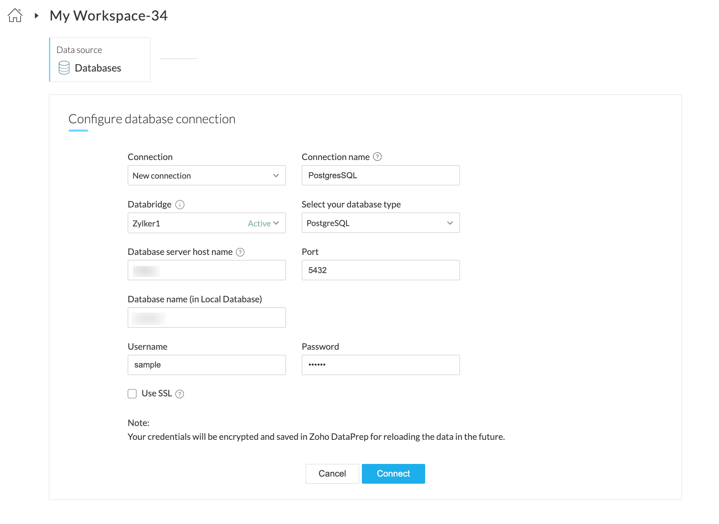Click the Username input field
This screenshot has height=524, width=719.
206,365
